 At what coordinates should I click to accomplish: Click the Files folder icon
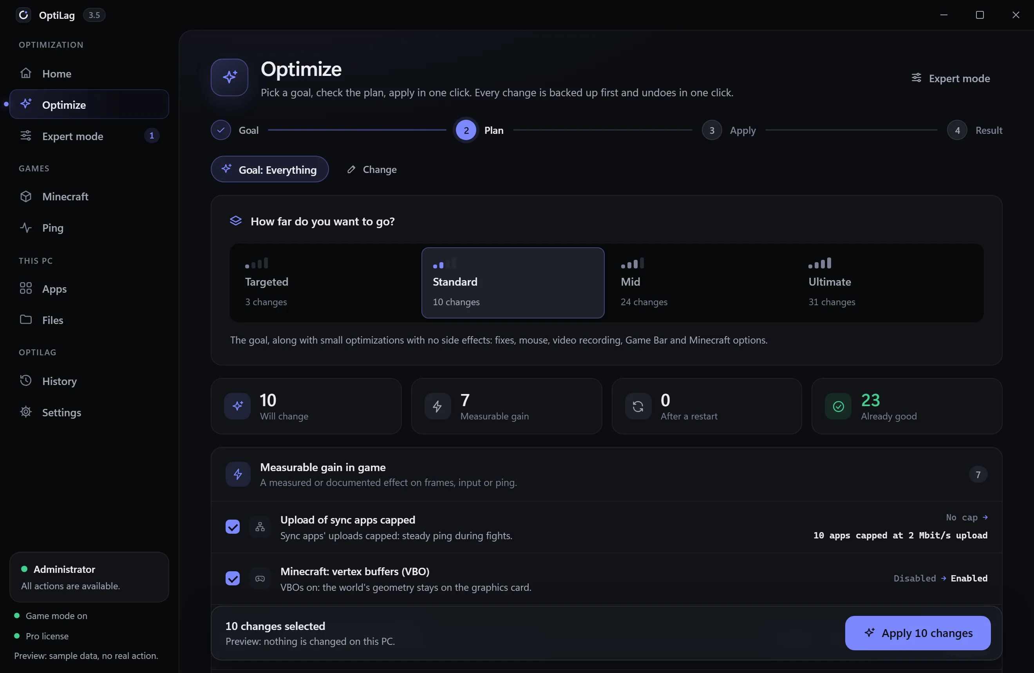[25, 319]
